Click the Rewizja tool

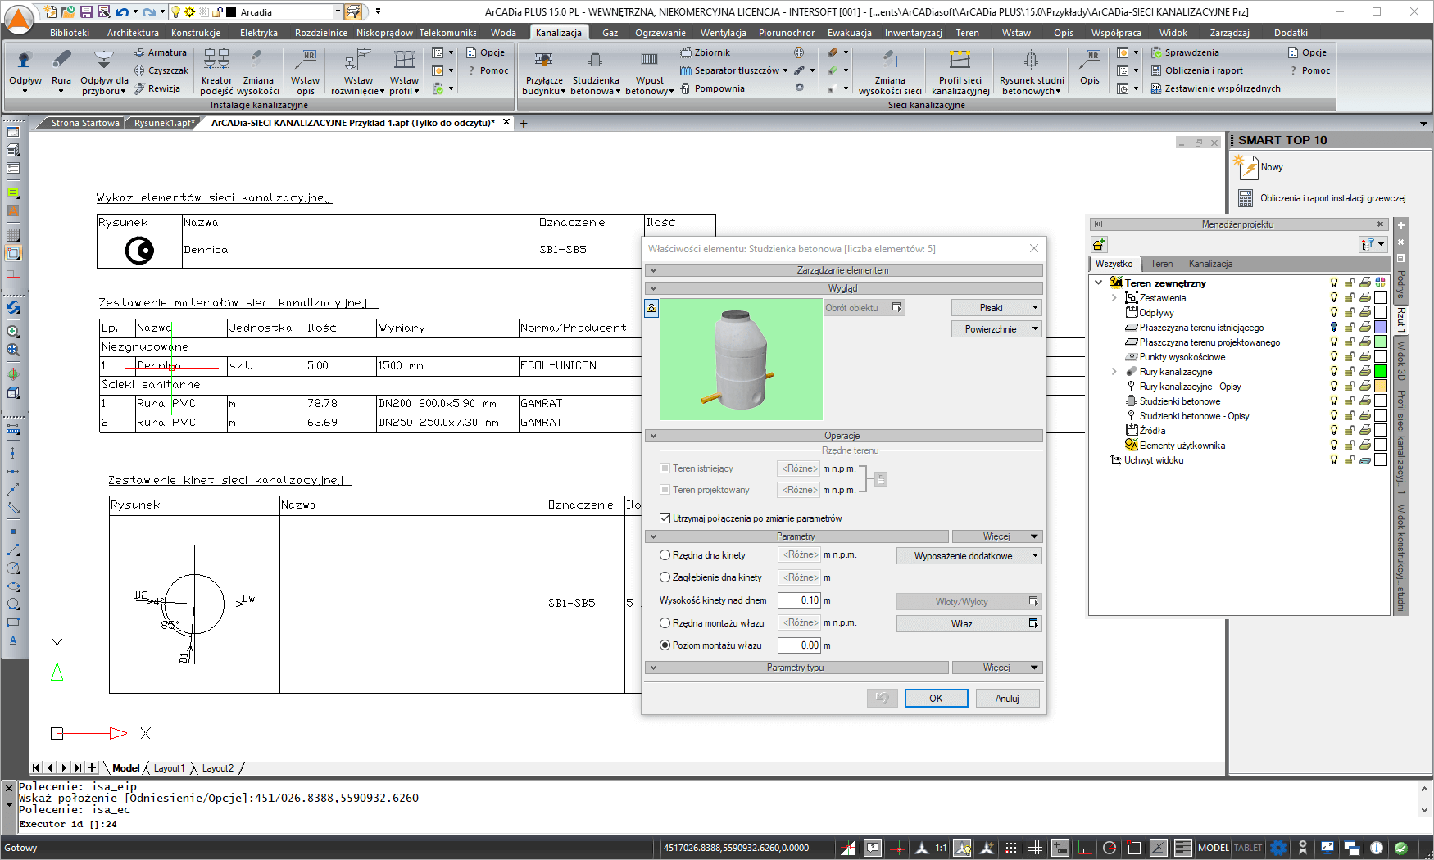coord(157,88)
